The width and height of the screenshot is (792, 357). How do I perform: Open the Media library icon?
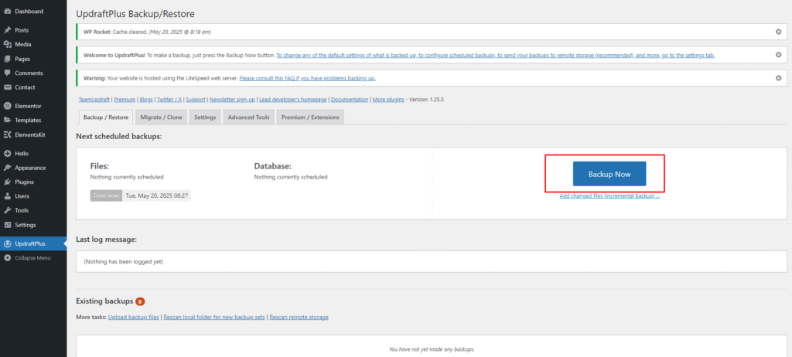coord(8,45)
